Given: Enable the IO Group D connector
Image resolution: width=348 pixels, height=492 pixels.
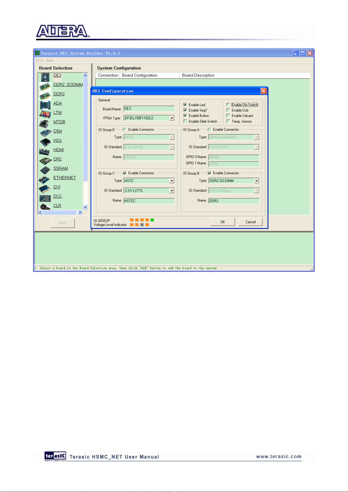Looking at the screenshot, I should (x=124, y=129).
